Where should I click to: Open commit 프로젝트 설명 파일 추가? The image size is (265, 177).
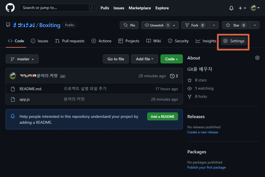click(x=85, y=89)
